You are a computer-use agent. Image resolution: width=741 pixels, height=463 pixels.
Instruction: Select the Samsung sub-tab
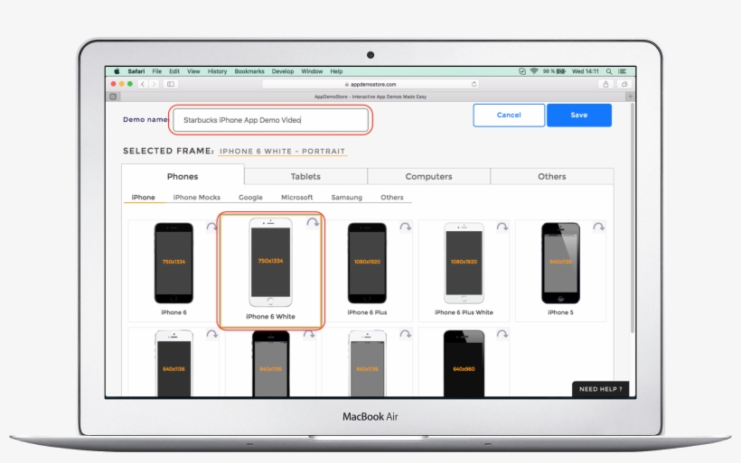point(347,198)
